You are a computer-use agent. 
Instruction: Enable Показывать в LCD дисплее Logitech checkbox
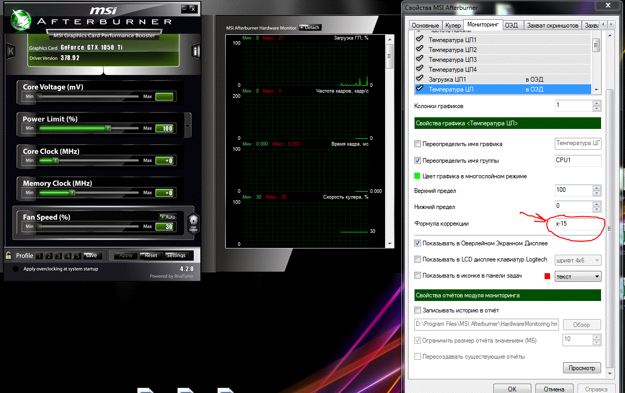pos(418,259)
